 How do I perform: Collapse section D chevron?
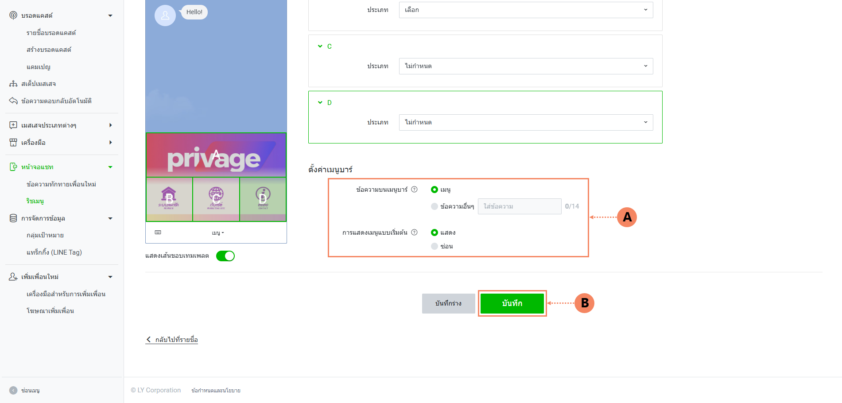[x=320, y=103]
